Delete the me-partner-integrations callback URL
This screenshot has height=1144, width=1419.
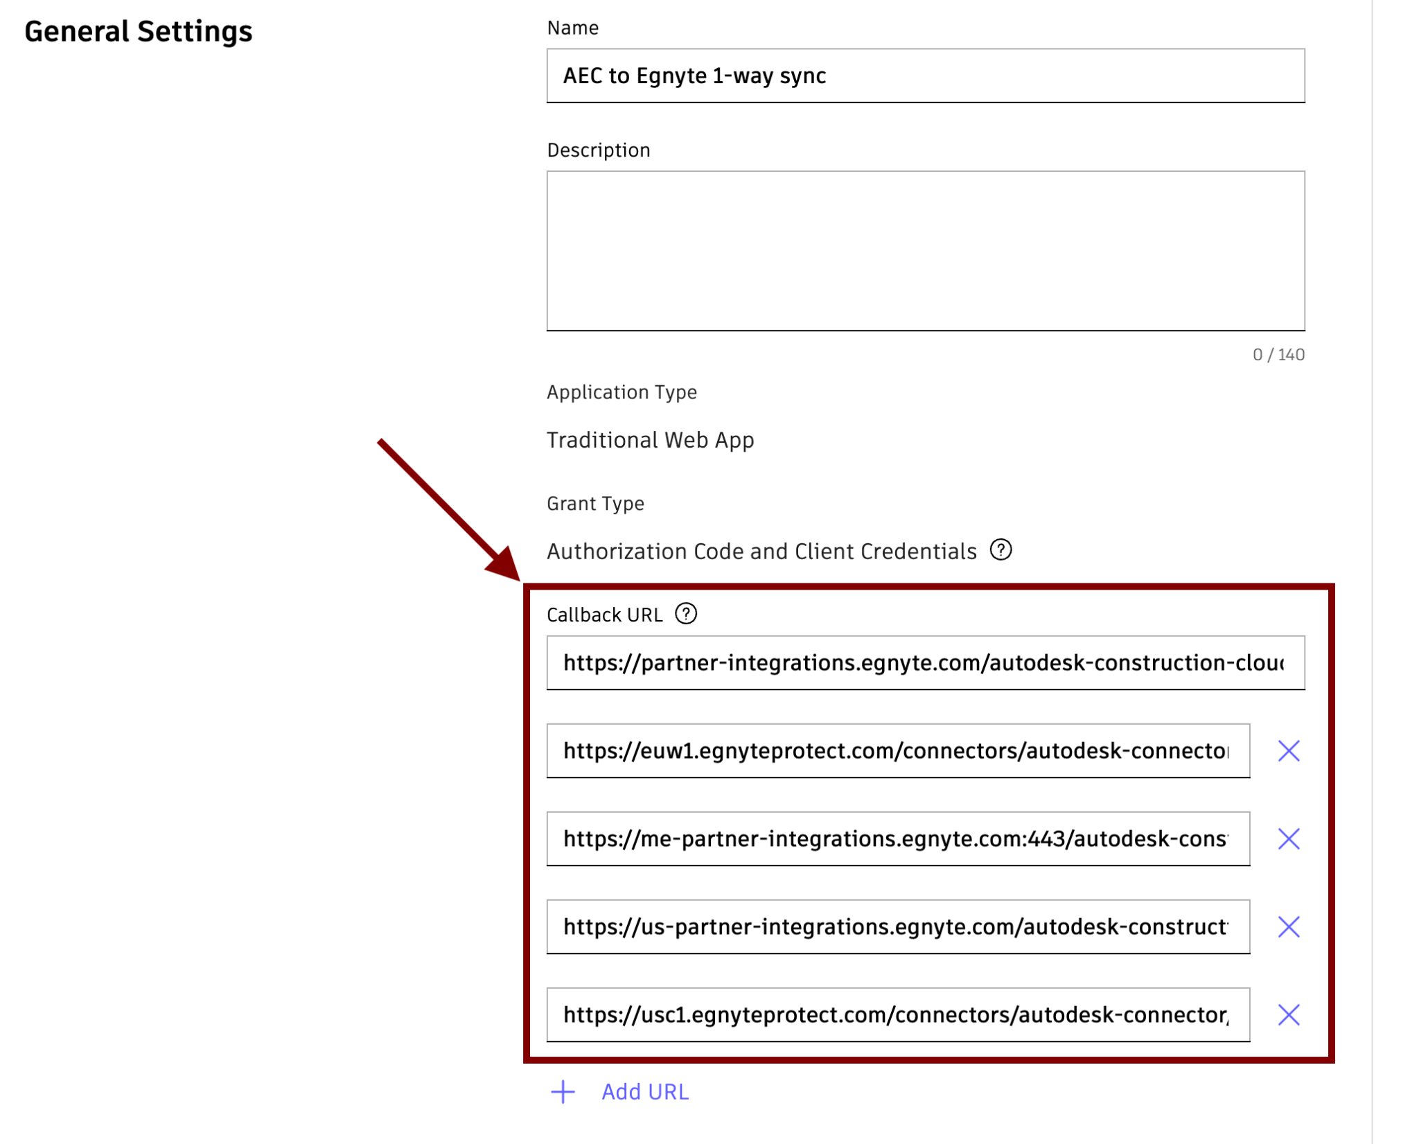coord(1288,838)
